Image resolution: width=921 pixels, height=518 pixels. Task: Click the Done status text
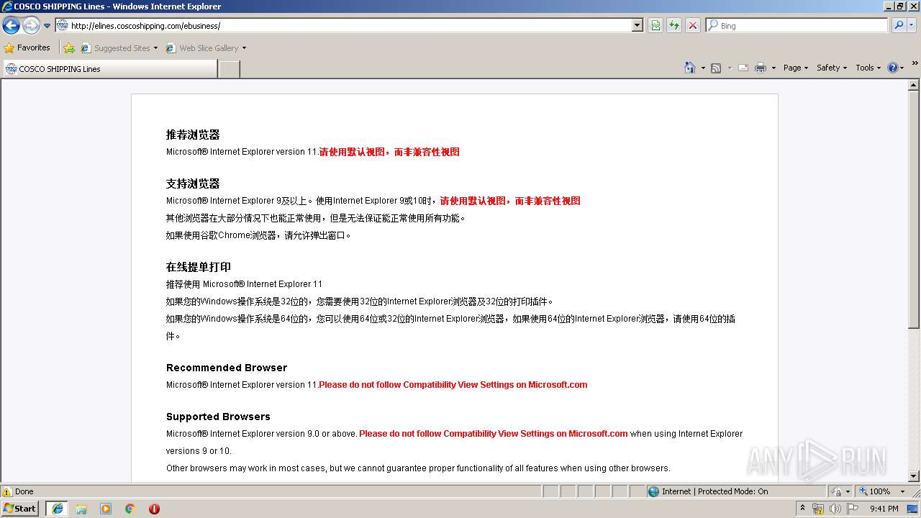pos(24,491)
